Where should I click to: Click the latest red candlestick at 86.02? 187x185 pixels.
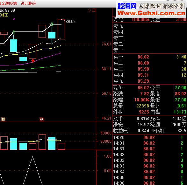pos(61,29)
